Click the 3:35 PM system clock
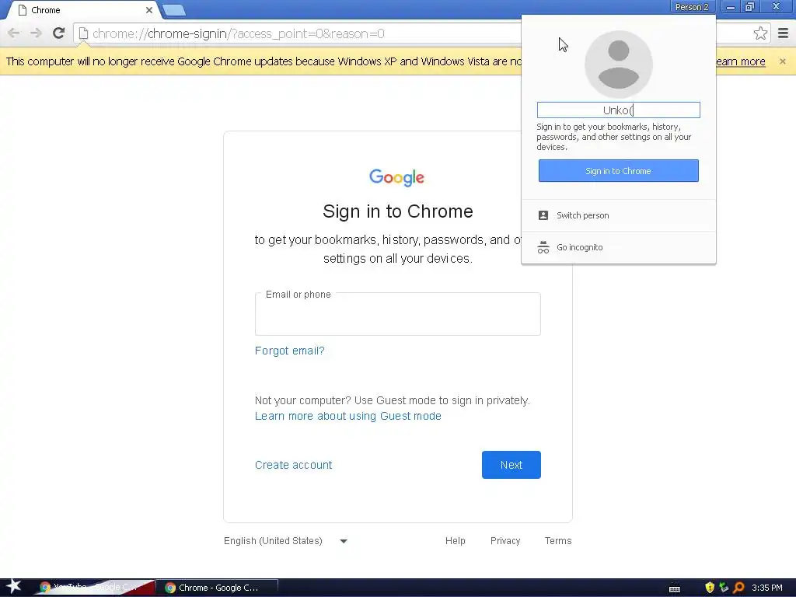The width and height of the screenshot is (796, 597). coord(767,588)
